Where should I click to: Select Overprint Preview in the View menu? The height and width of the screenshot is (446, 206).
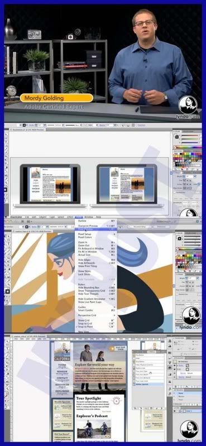96,226
